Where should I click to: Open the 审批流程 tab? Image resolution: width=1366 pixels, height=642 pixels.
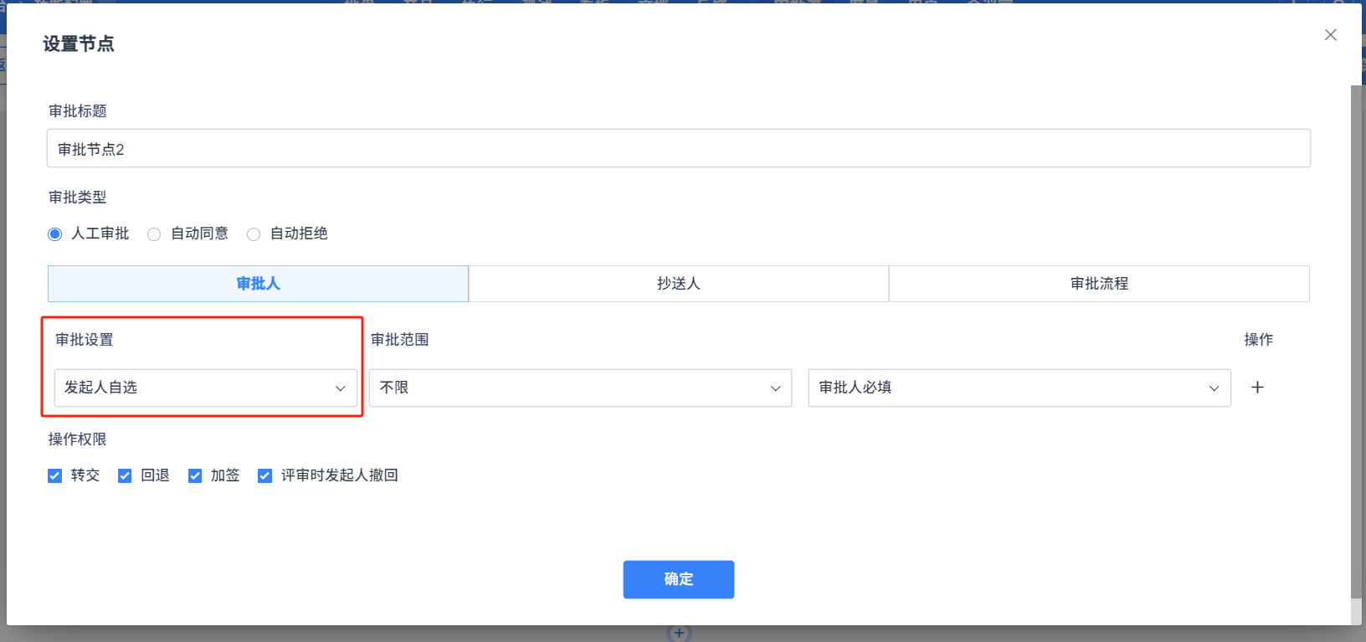pyautogui.click(x=1099, y=284)
